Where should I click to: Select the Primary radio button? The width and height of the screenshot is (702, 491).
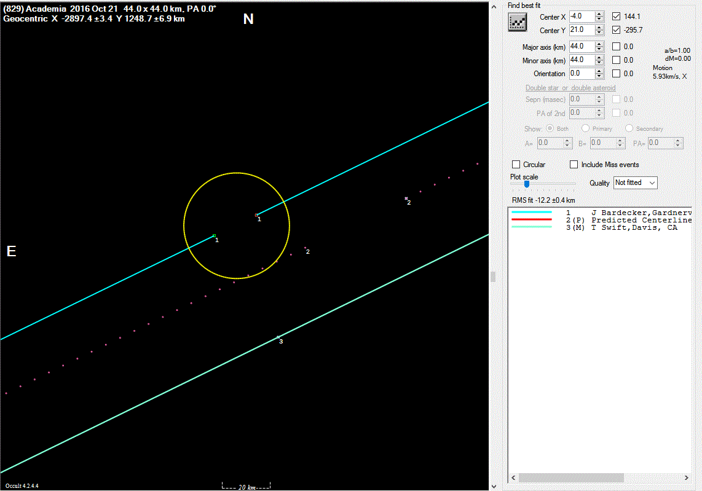click(585, 128)
